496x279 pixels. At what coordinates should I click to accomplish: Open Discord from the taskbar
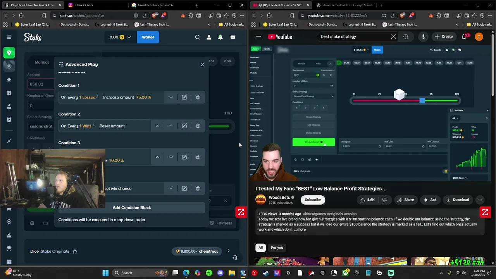220,273
